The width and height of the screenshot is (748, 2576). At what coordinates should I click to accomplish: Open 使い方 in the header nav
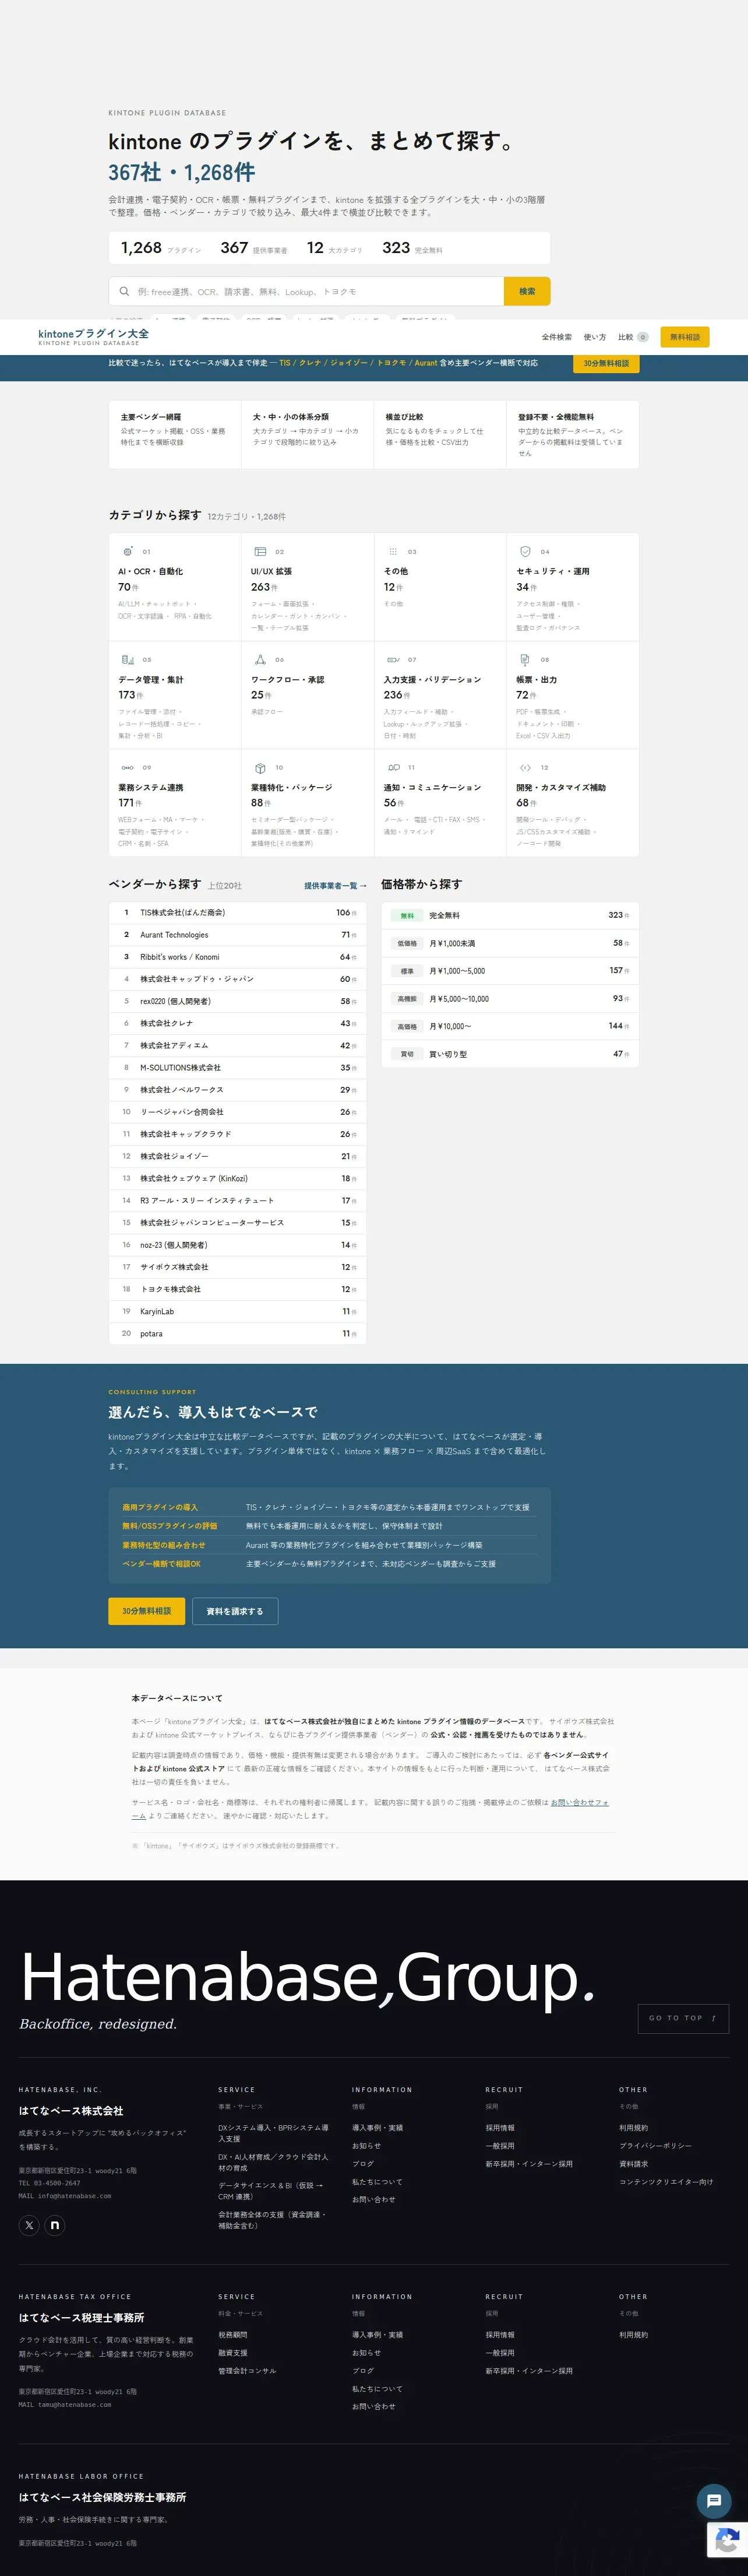(594, 337)
